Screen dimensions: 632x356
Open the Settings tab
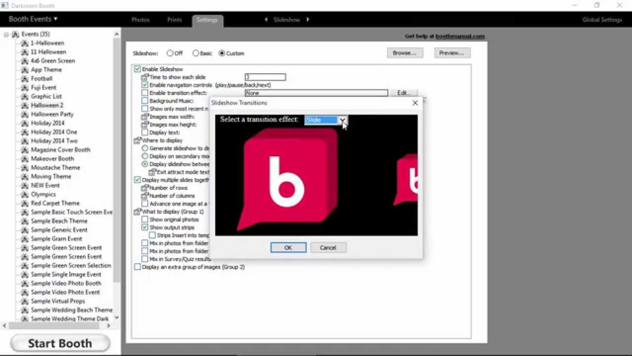(x=207, y=20)
